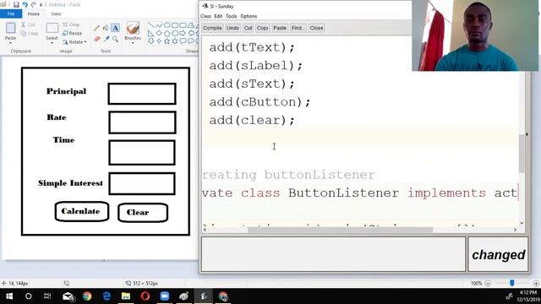Open the Tools menu in editor

point(231,16)
